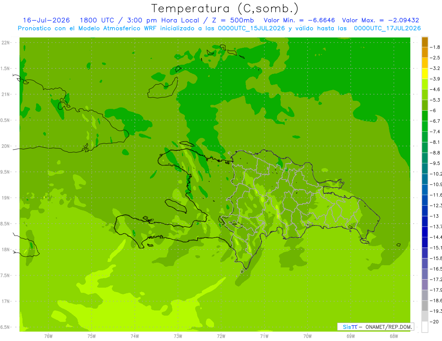The width and height of the screenshot is (442, 341).
Task: Click the title 'Temperatura (C,somb.)'
Action: (x=225, y=8)
